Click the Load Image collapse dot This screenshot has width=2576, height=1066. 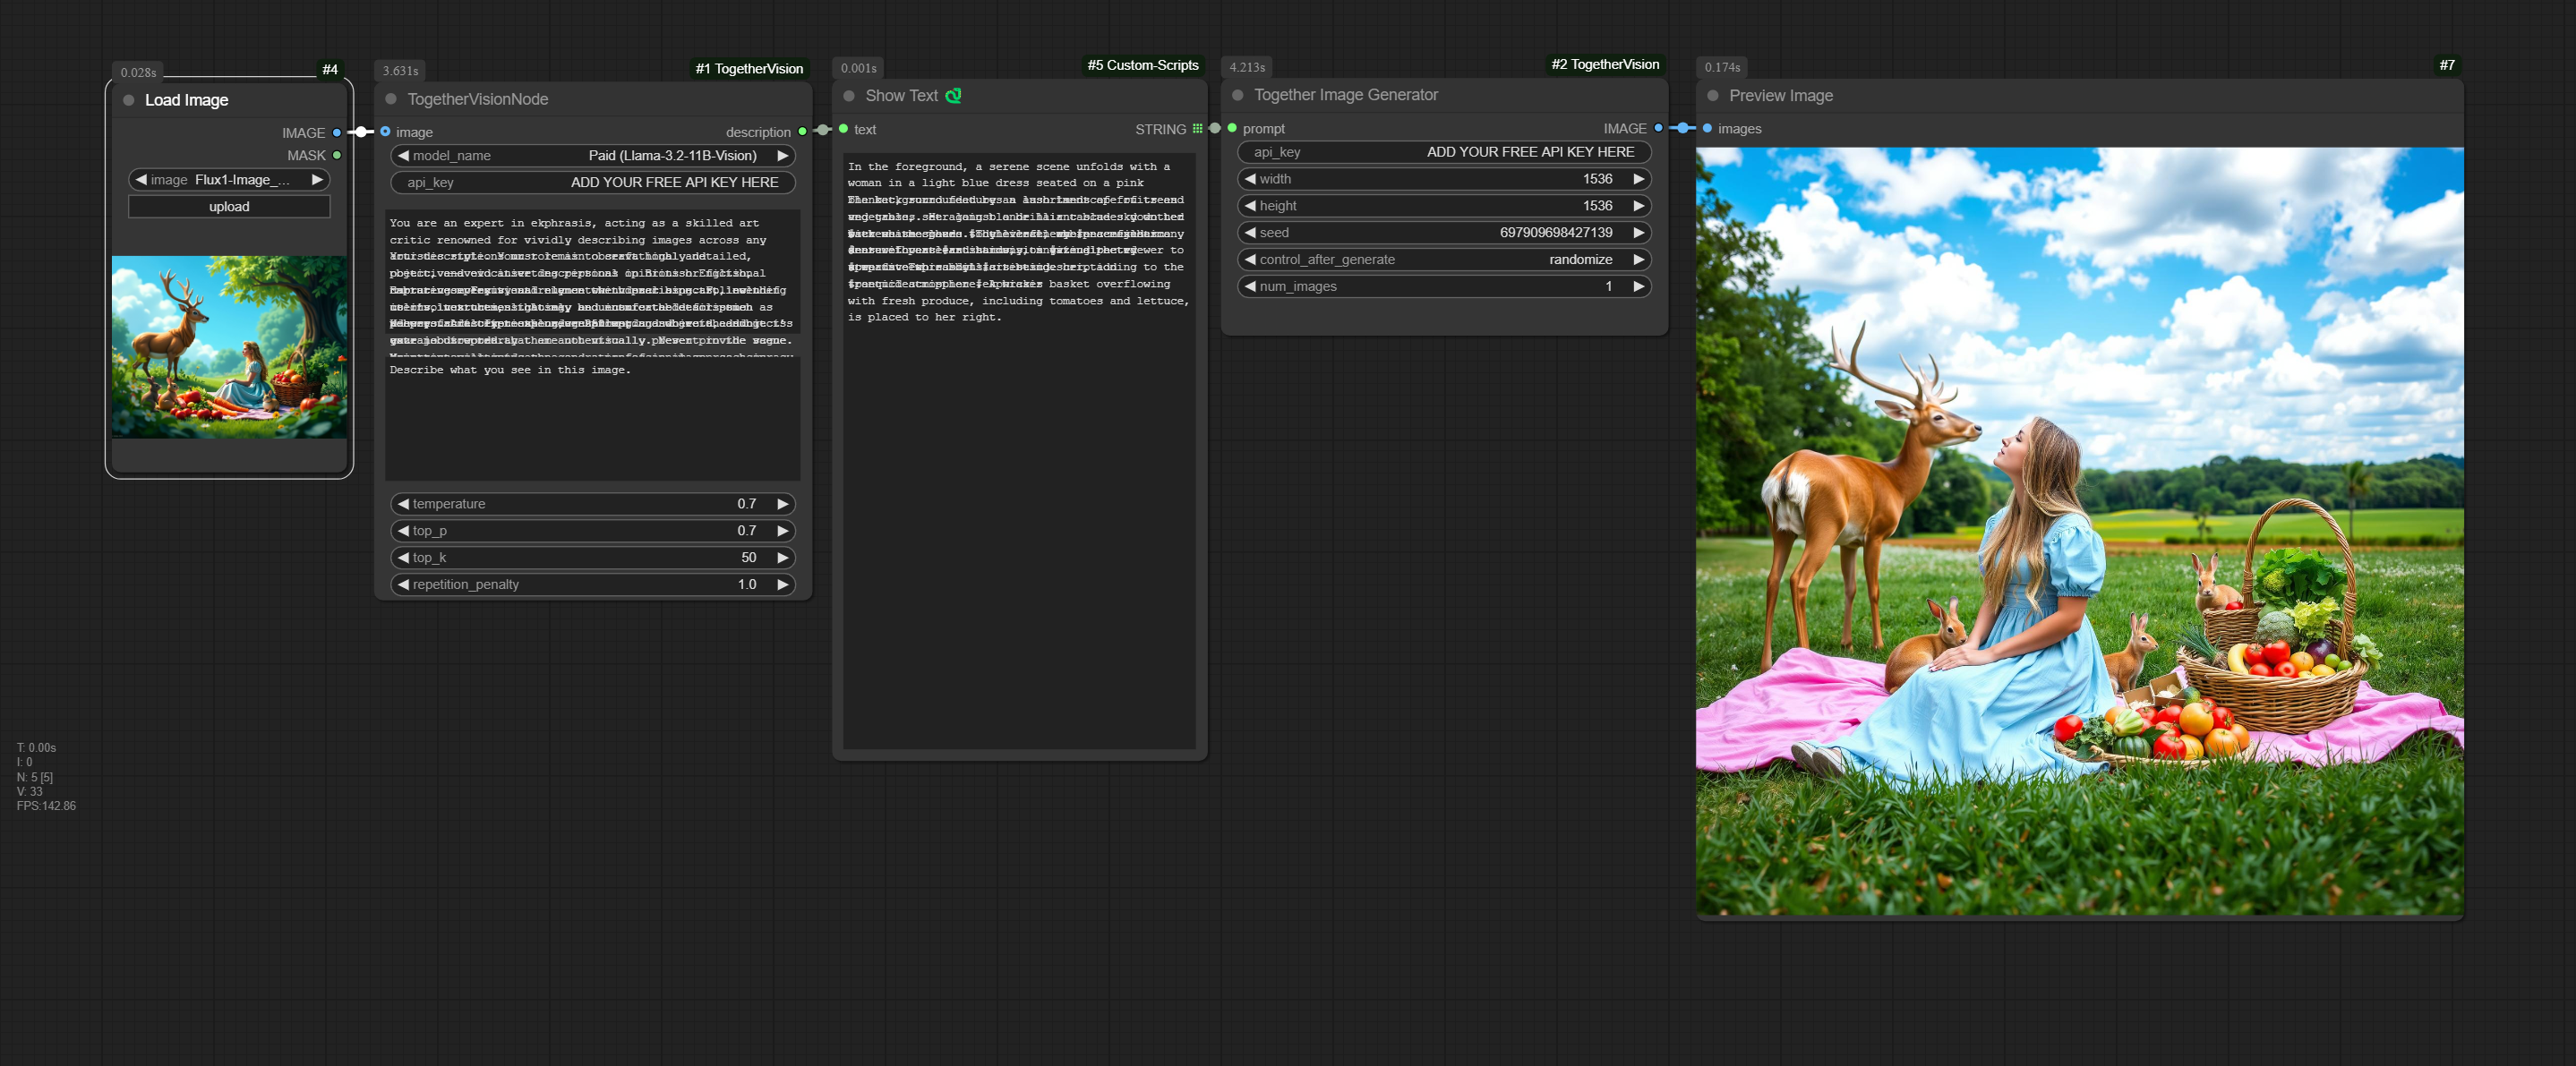tap(129, 100)
